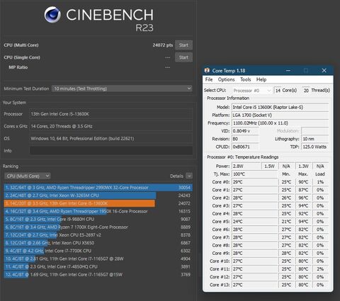The height and width of the screenshot is (301, 340).
Task: Open the Minimum Test Duration dropdown
Action: (122, 89)
